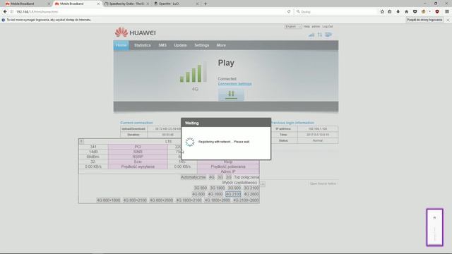452x254 pixels.
Task: Click the large signal bars graphic
Action: pyautogui.click(x=193, y=72)
